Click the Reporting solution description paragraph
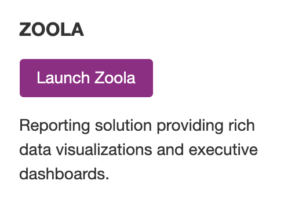284x221 pixels. point(139,150)
